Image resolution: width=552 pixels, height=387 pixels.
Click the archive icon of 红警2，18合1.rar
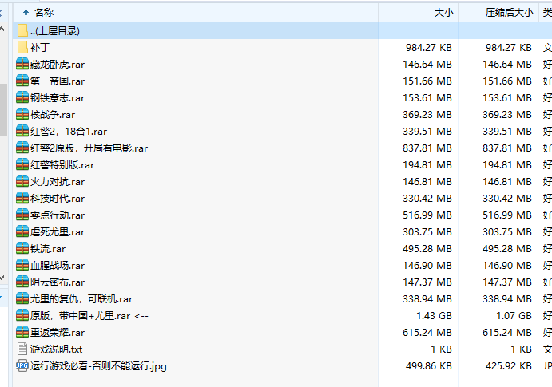(x=22, y=131)
